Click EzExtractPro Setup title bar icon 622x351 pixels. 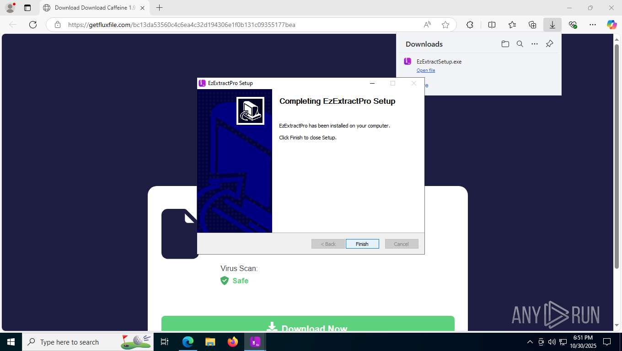click(202, 83)
